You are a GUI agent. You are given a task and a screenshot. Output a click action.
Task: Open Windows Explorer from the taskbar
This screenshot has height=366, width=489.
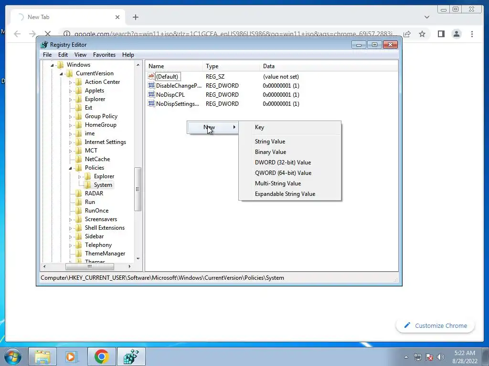(x=43, y=356)
